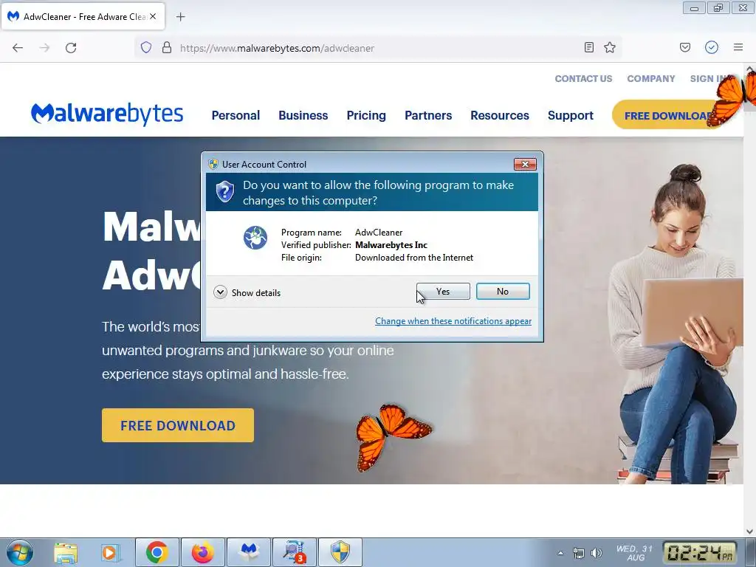756x567 pixels.
Task: Toggle reader view icon in address bar
Action: 588,47
